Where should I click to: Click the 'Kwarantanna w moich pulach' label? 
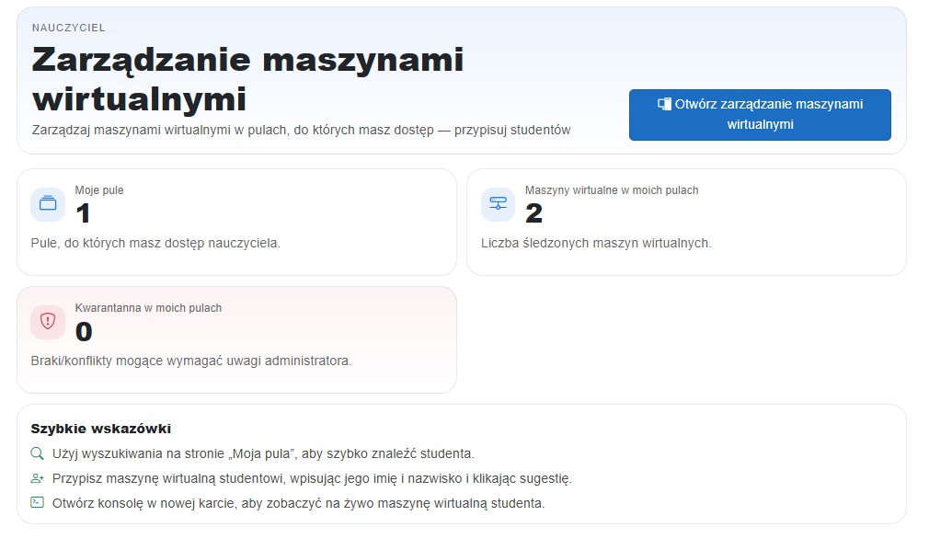[148, 308]
